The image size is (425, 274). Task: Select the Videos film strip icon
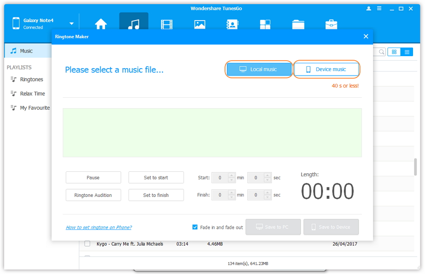click(x=166, y=24)
